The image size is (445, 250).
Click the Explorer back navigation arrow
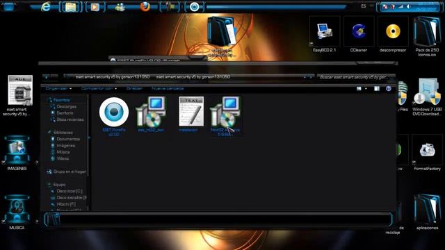point(47,76)
